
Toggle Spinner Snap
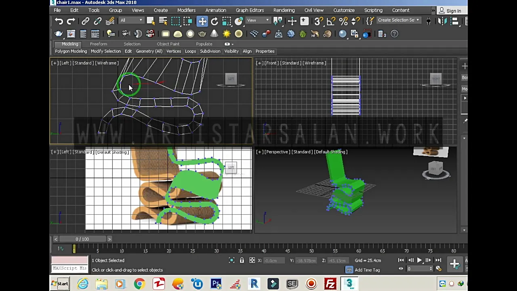coord(355,21)
